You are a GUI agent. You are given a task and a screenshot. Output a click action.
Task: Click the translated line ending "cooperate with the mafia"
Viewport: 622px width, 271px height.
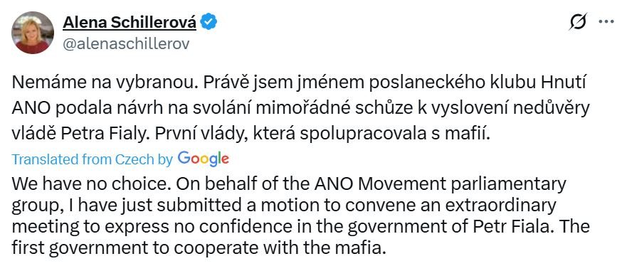(x=199, y=248)
